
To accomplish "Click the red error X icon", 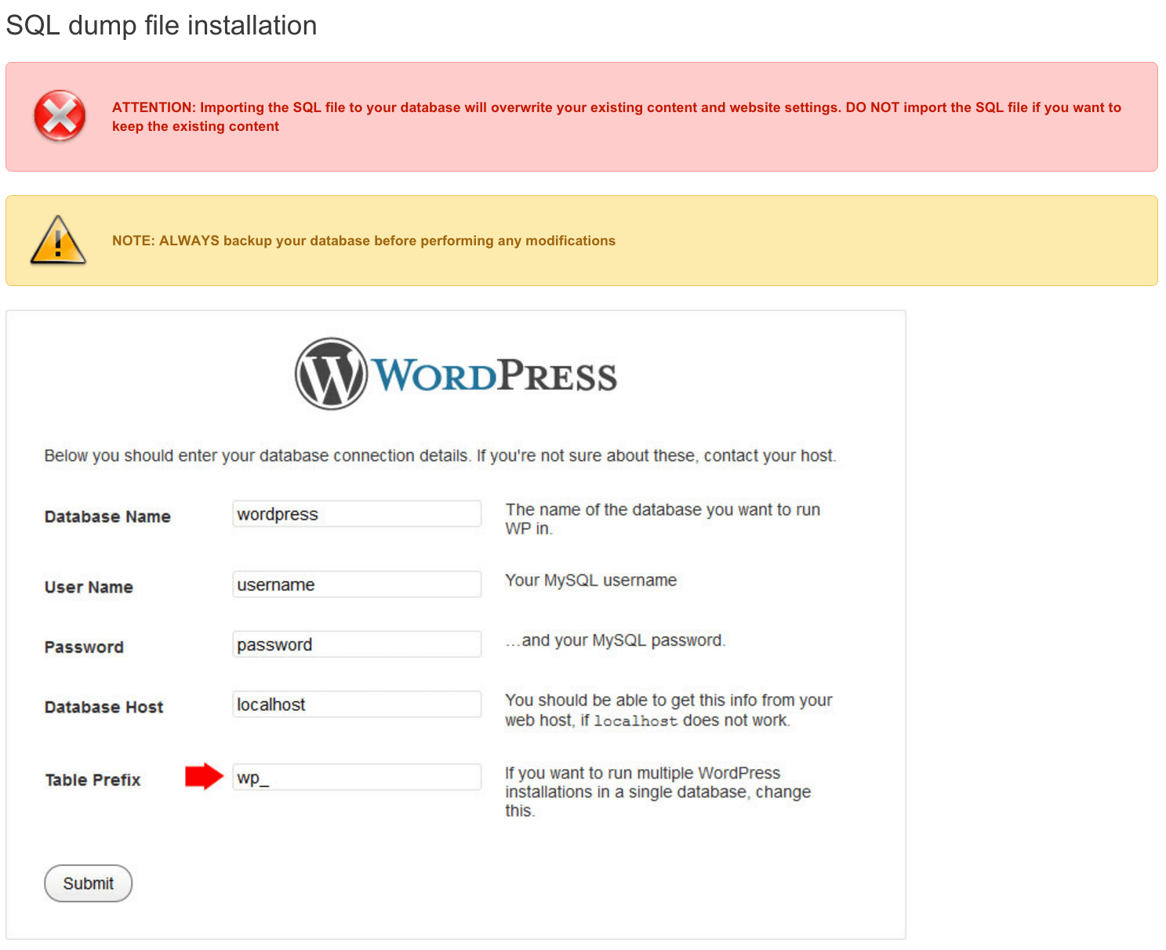I will tap(60, 116).
